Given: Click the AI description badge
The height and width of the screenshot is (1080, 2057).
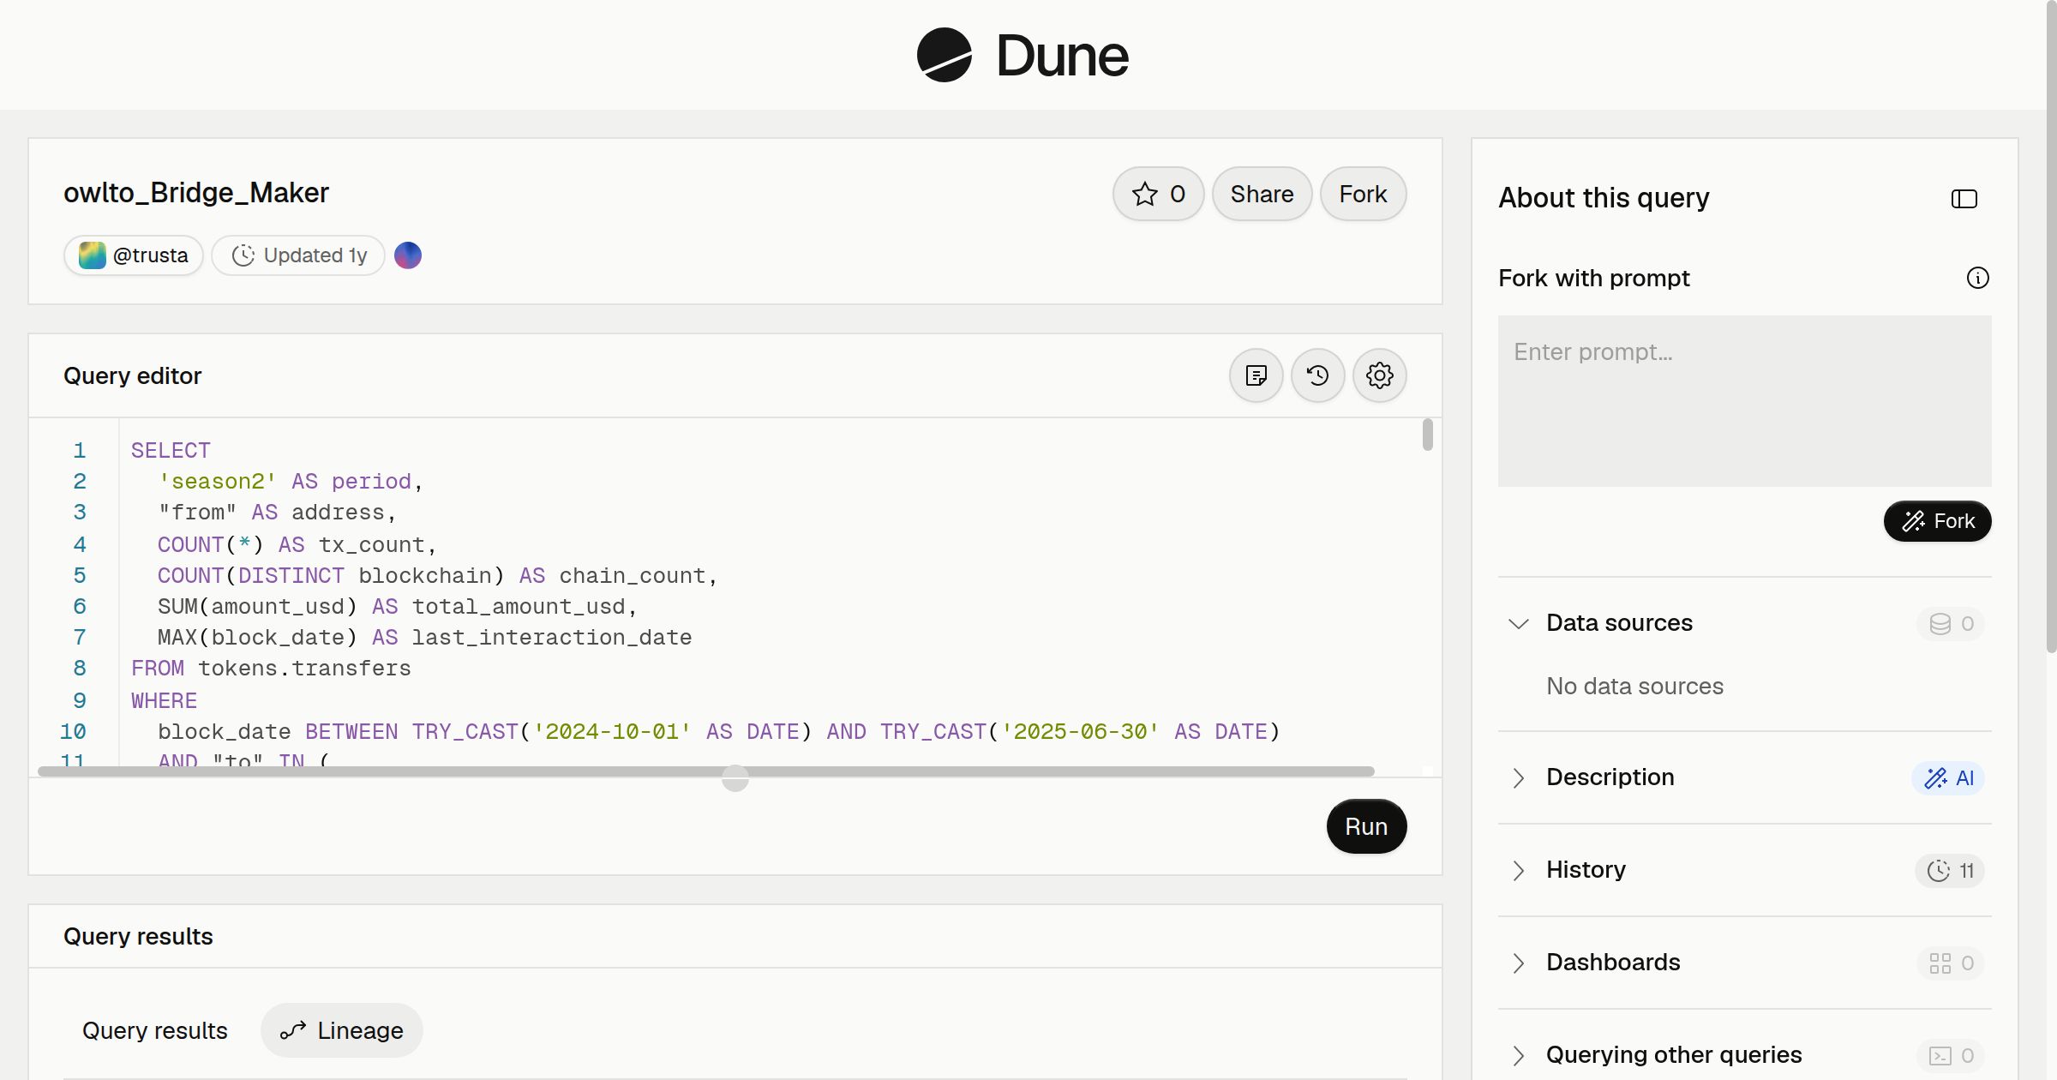Looking at the screenshot, I should click(x=1948, y=777).
